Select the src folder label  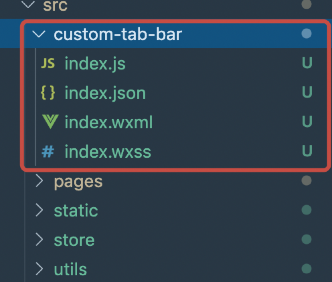(x=55, y=5)
